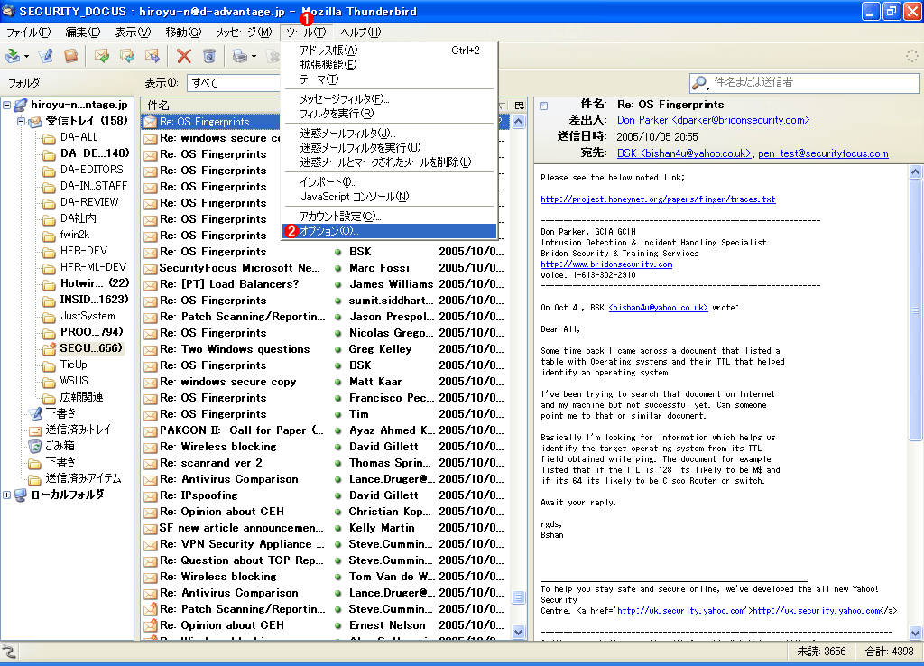Click the HFR-DEV folder icon
924x666 pixels.
[x=50, y=252]
